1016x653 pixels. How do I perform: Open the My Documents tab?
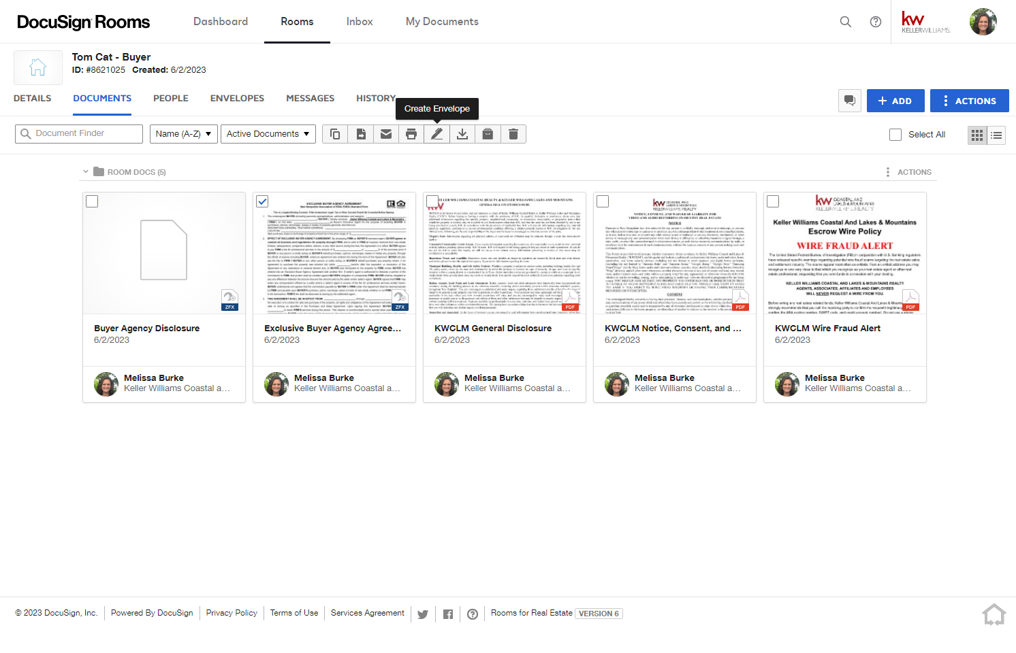[x=442, y=22]
